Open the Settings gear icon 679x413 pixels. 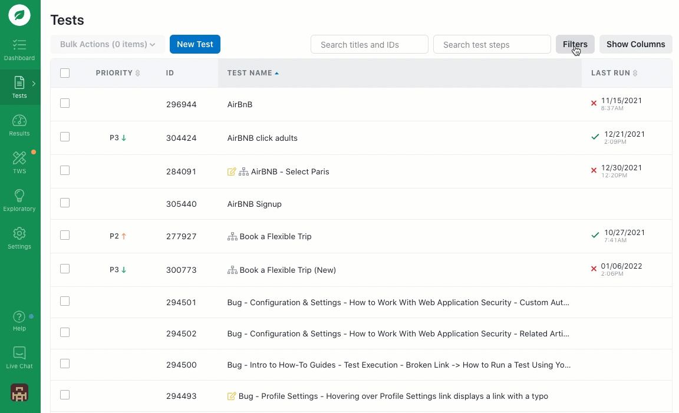tap(19, 233)
